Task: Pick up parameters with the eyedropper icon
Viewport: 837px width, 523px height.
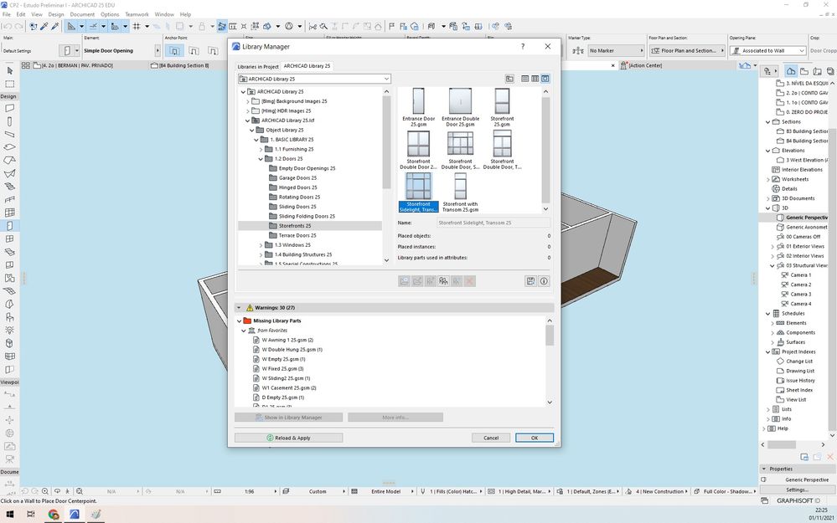Action: (44, 26)
